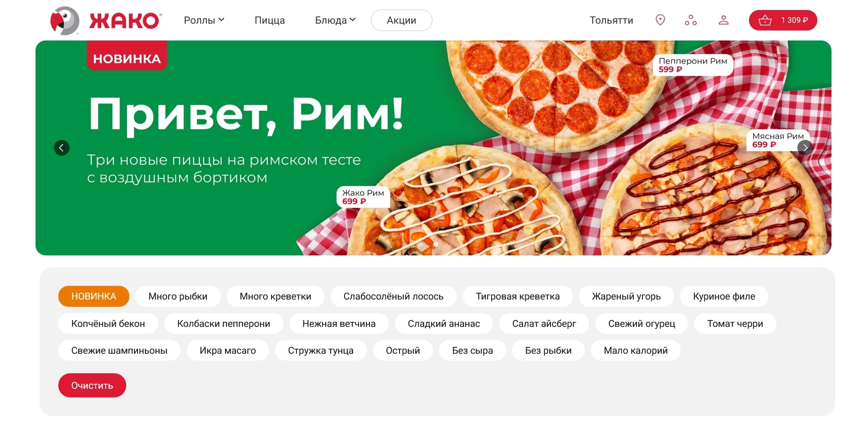Click the Пепперони Рим price label
The image size is (867, 422).
pos(693,65)
